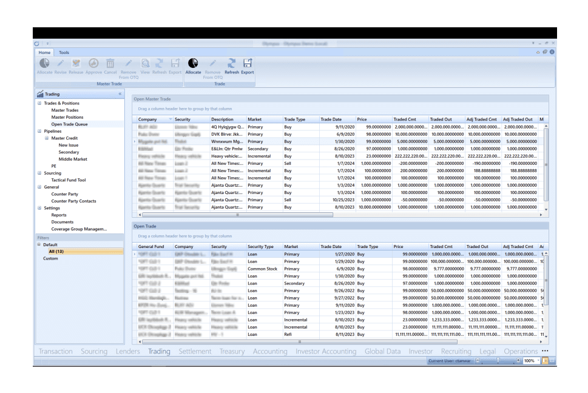Open the Tools ribbon tab
The width and height of the screenshot is (588, 393).
point(64,52)
